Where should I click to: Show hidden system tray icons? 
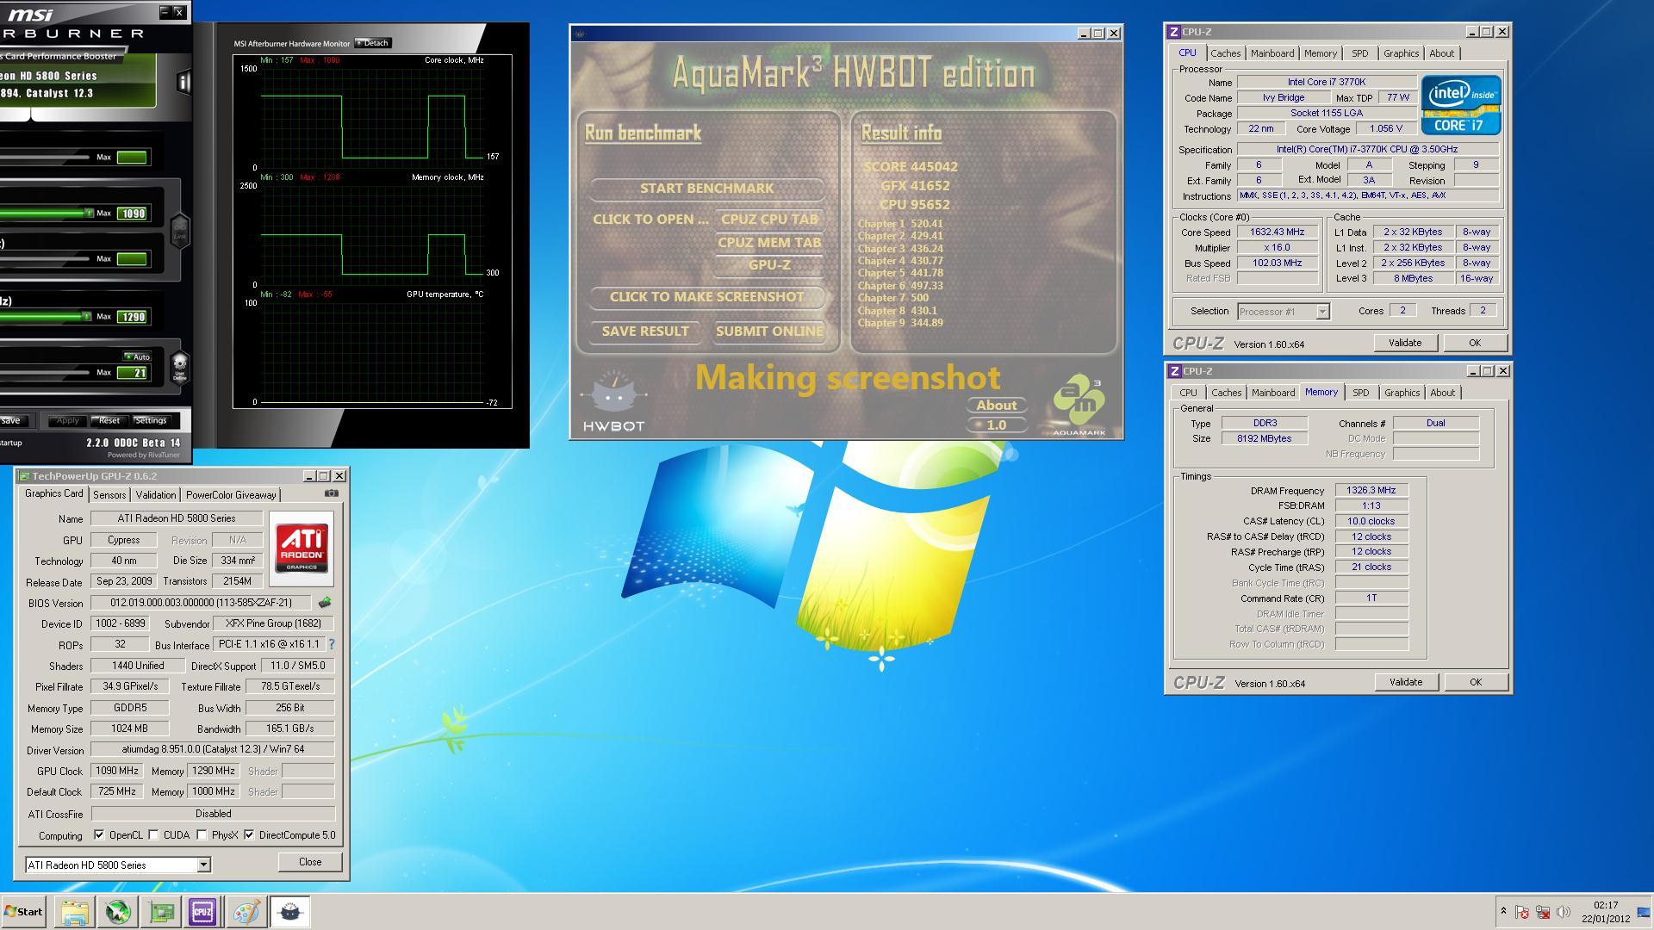[x=1503, y=912]
